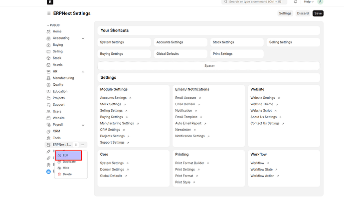Open About Us Settings link

[x=264, y=117]
